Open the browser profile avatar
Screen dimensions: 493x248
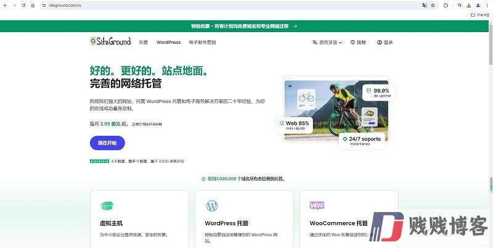478,6
